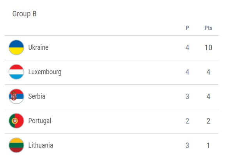The width and height of the screenshot is (225, 162).
Task: Click the Lithuania flag icon
Action: [x=16, y=145]
